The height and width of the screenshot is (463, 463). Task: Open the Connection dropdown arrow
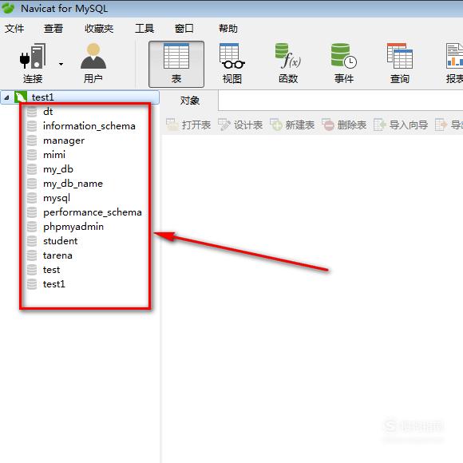click(61, 64)
